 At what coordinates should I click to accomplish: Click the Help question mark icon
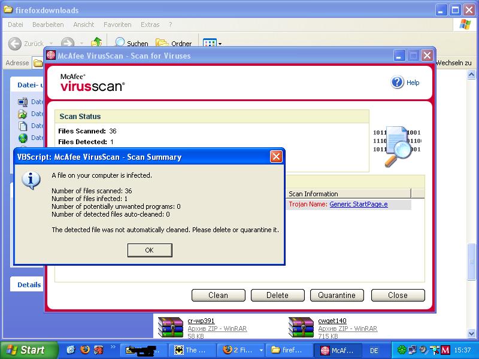397,83
